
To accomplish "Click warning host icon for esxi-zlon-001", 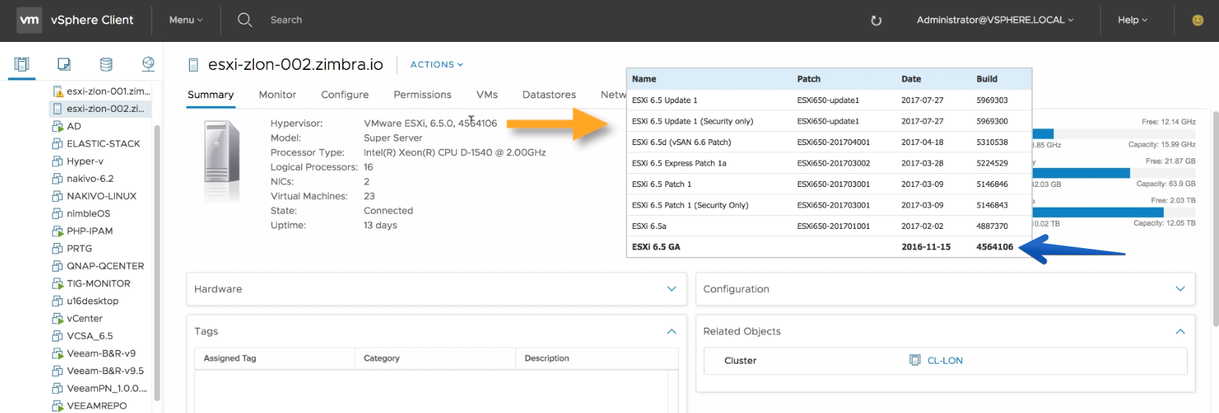I will pos(58,91).
